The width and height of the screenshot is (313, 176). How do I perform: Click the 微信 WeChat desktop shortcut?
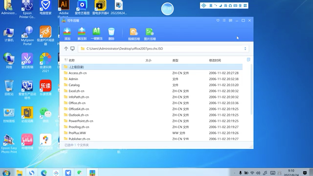pos(45,115)
